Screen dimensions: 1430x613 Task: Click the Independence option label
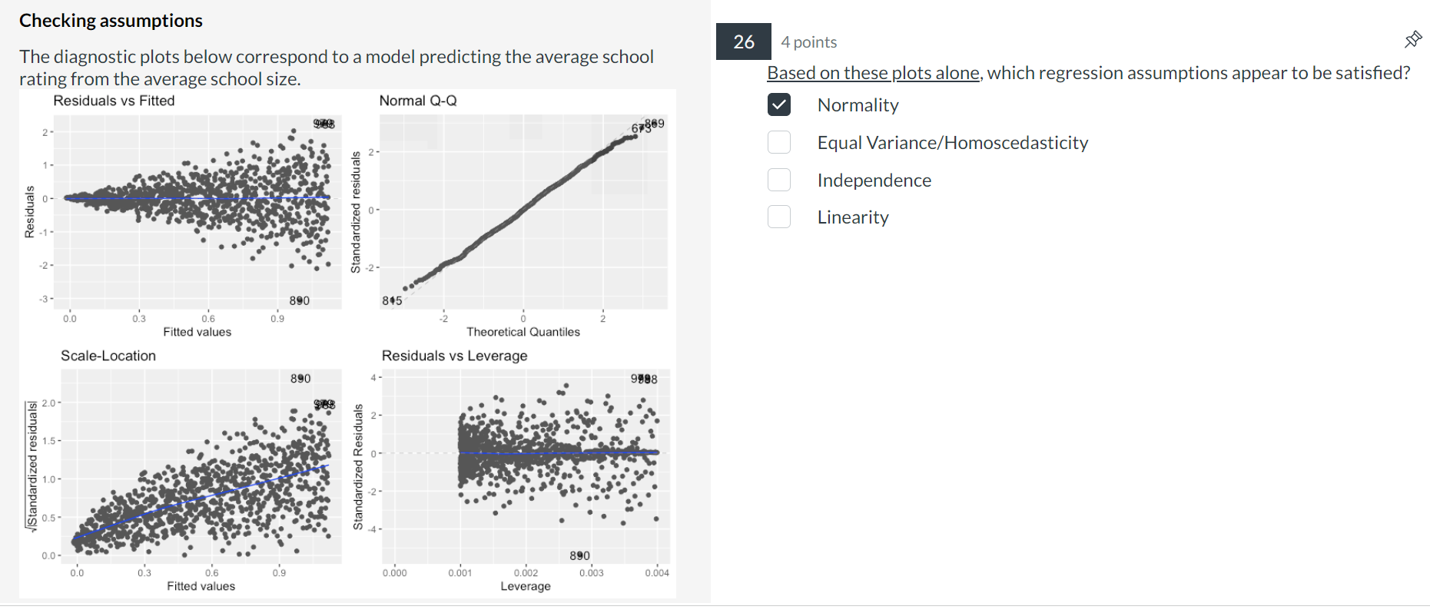(x=874, y=181)
